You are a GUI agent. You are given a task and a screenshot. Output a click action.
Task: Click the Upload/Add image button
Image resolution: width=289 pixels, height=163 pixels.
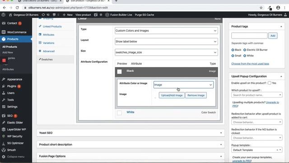coord(172,96)
